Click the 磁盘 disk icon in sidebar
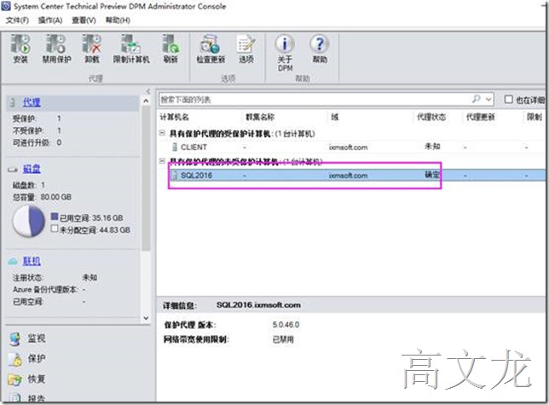The image size is (549, 405). point(13,170)
